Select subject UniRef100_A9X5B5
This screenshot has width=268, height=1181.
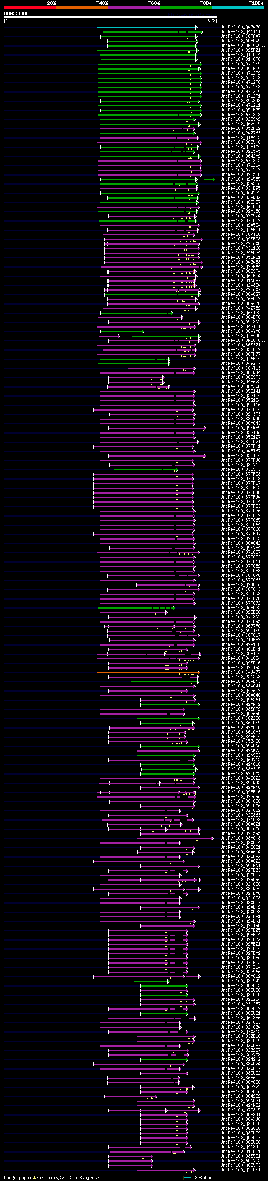coord(240,179)
